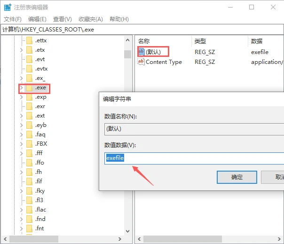Expand the .exe key node

click(22, 88)
